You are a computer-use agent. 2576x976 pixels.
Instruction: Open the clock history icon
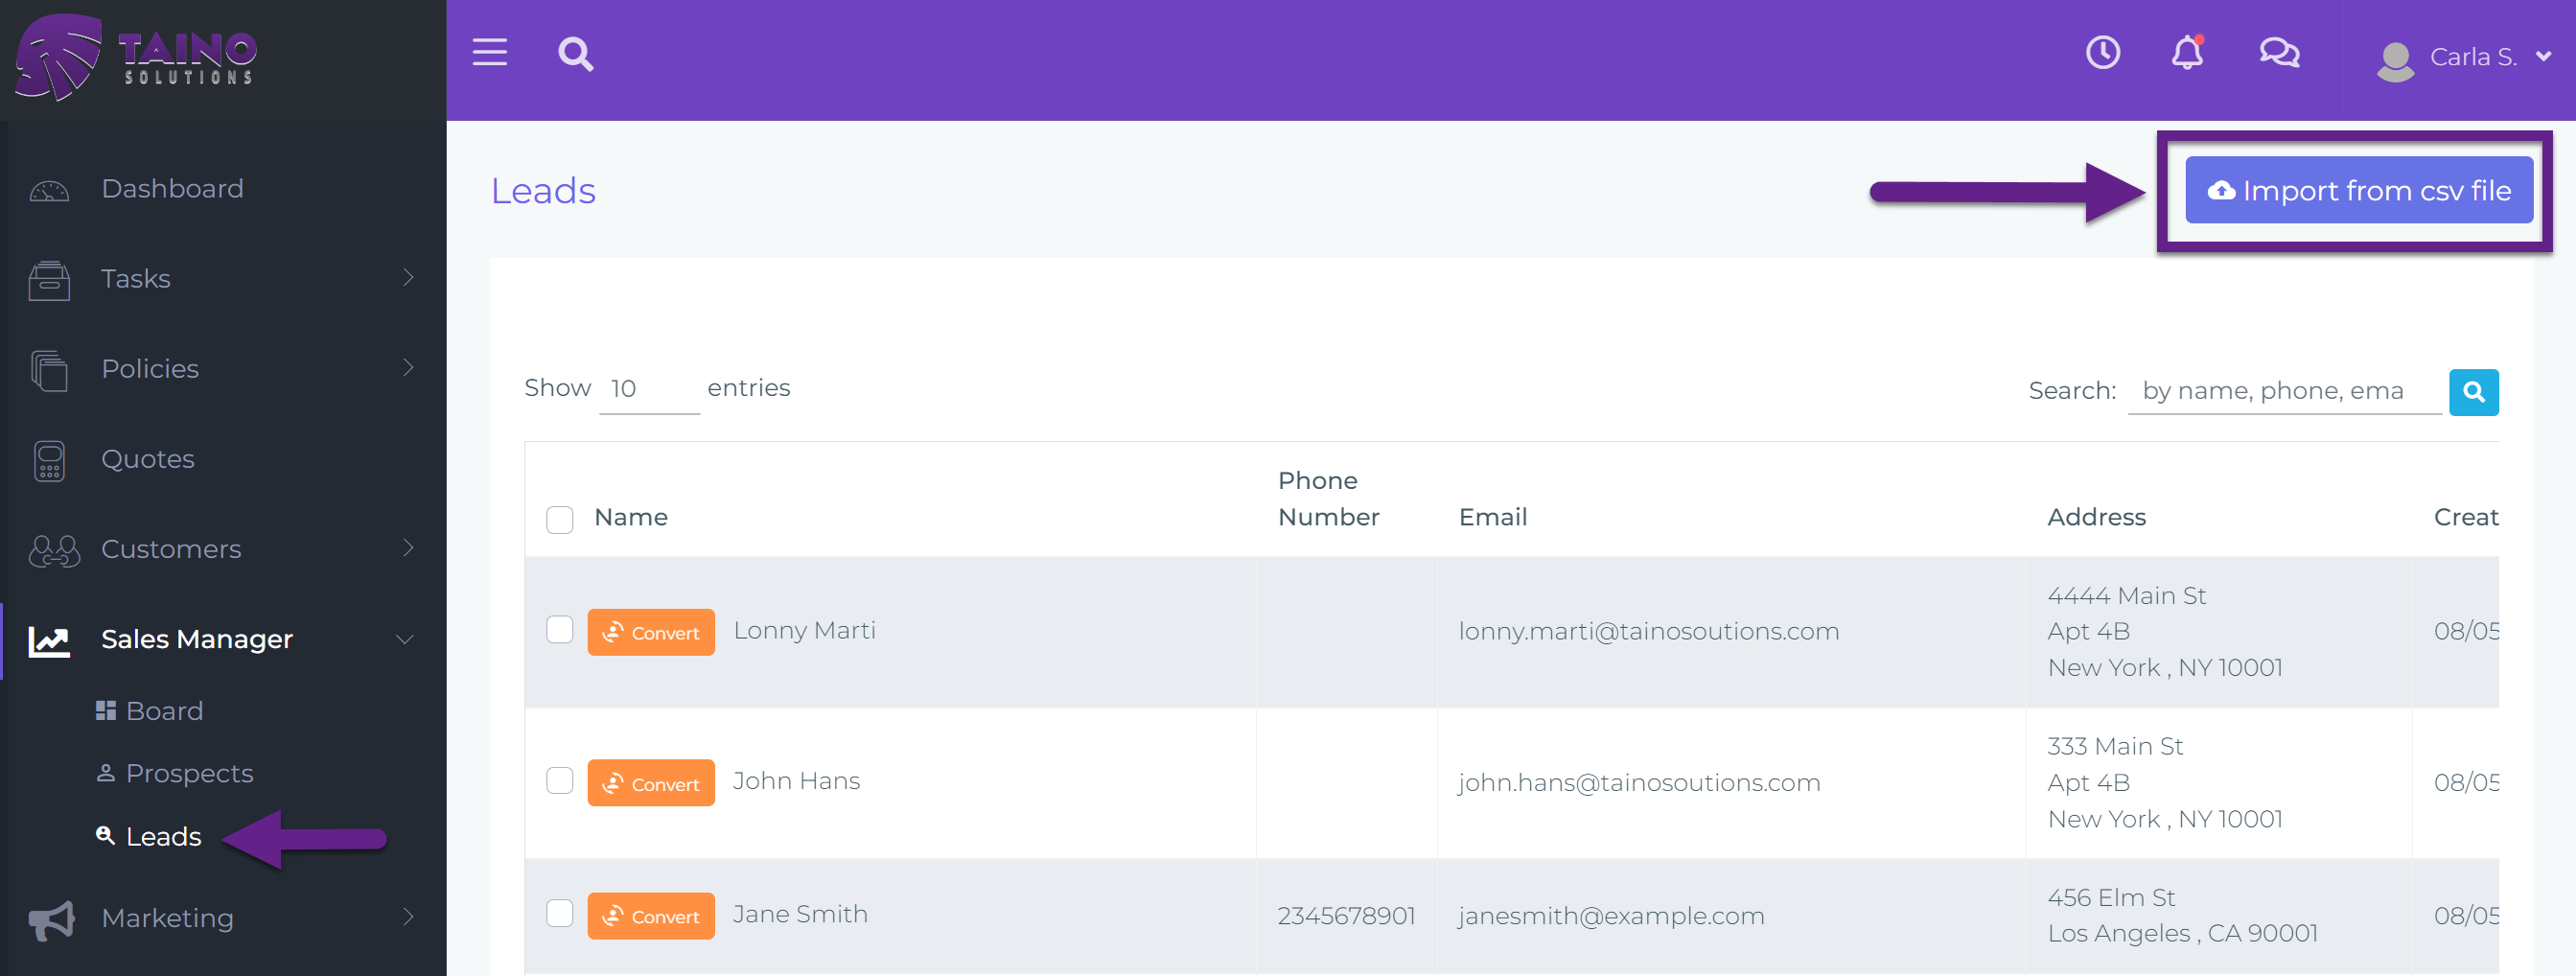tap(2102, 52)
